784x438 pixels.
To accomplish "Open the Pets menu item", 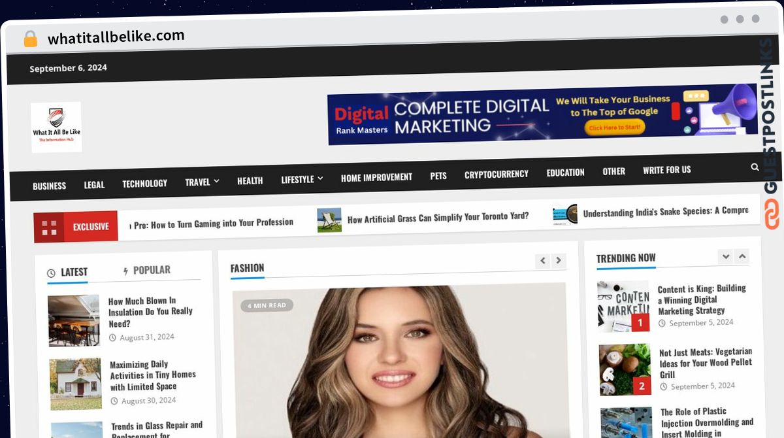I will [x=438, y=176].
